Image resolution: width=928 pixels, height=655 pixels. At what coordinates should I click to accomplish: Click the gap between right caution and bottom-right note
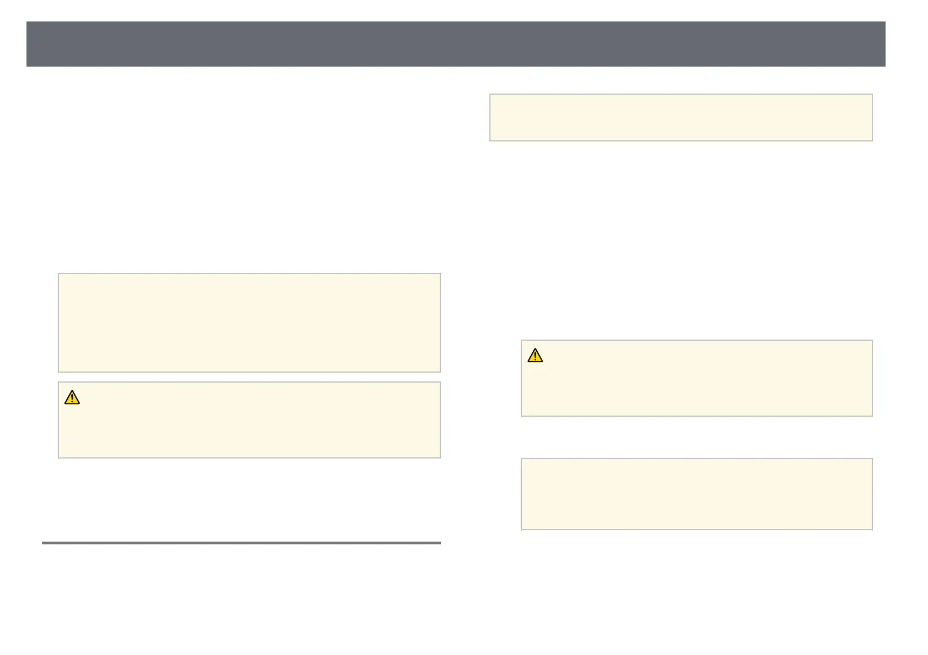pos(697,437)
